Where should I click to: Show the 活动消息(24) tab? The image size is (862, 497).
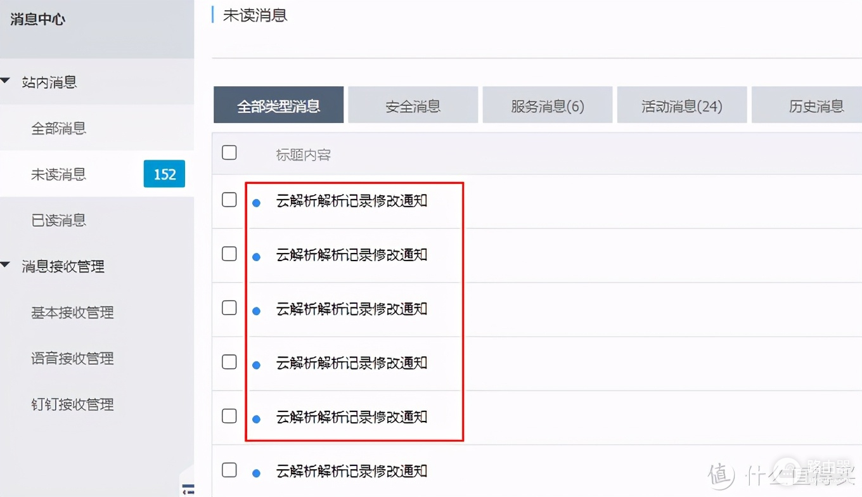(x=682, y=106)
